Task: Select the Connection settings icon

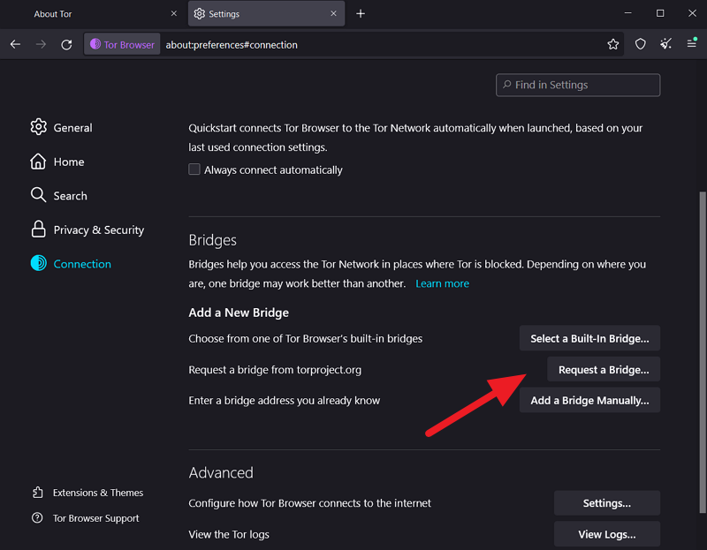Action: 38,263
